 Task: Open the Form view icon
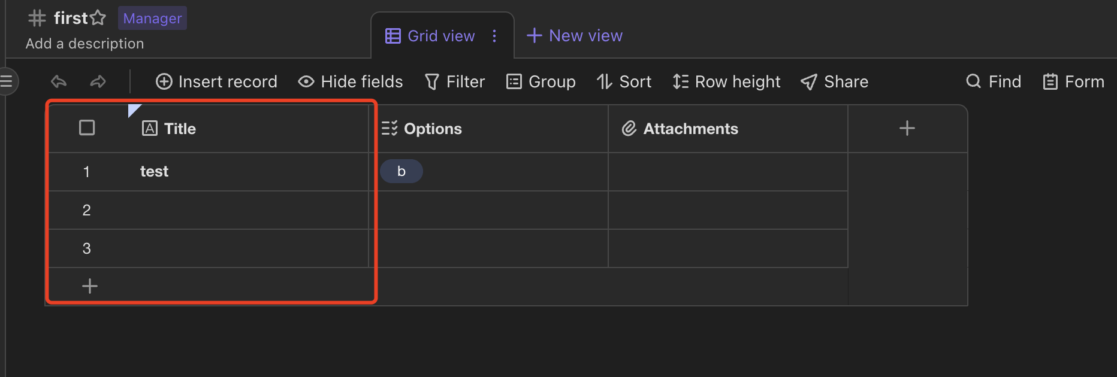[1050, 81]
